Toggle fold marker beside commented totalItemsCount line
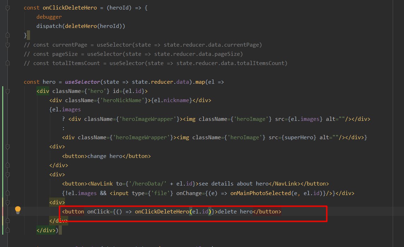The image size is (404, 247). [8, 63]
